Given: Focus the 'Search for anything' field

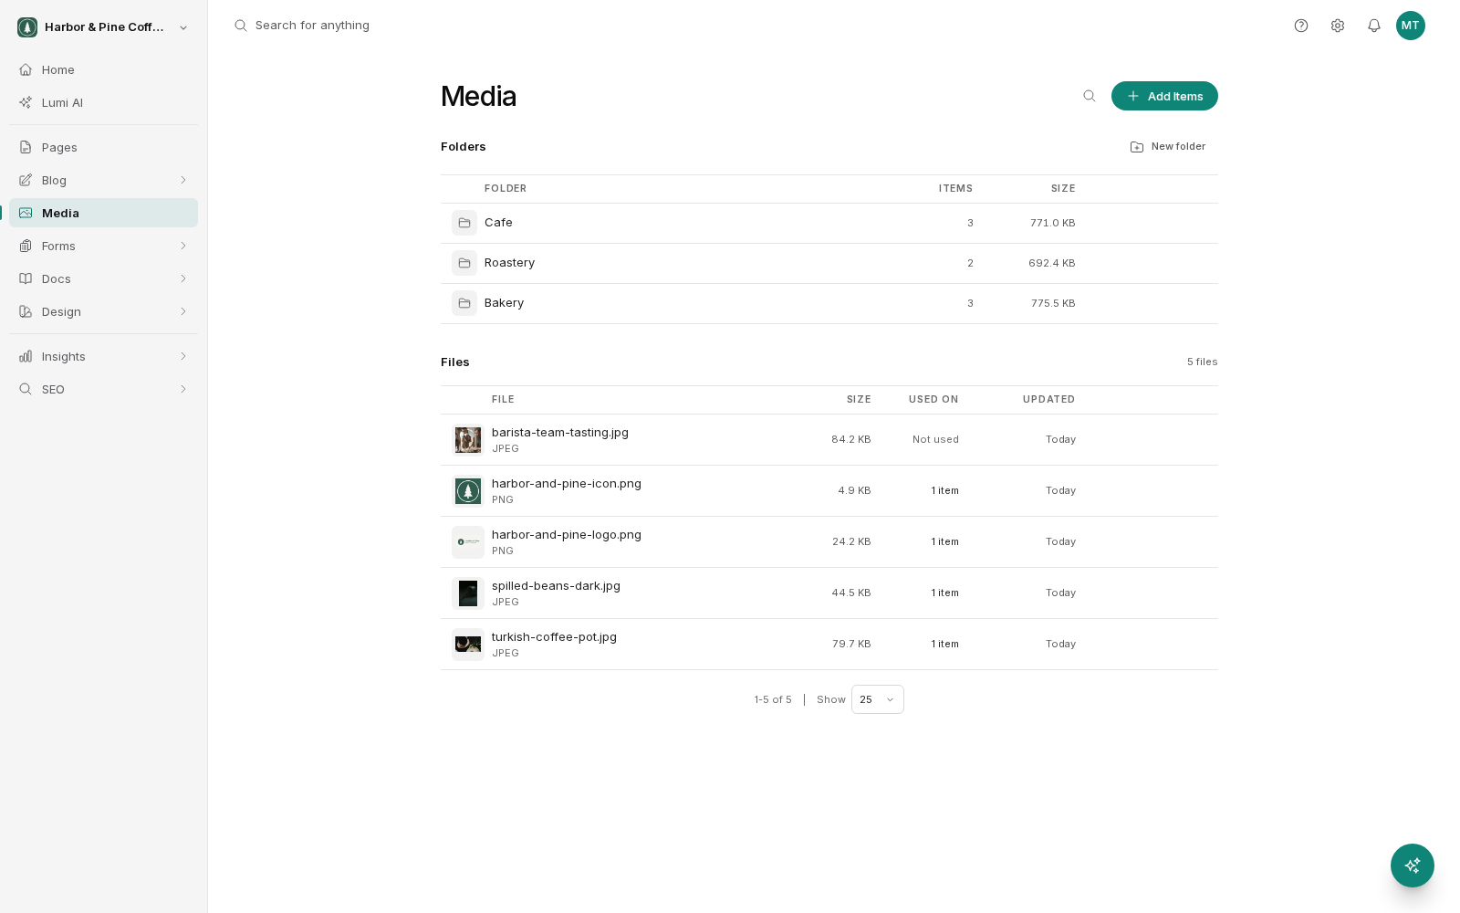Looking at the screenshot, I should pyautogui.click(x=312, y=26).
